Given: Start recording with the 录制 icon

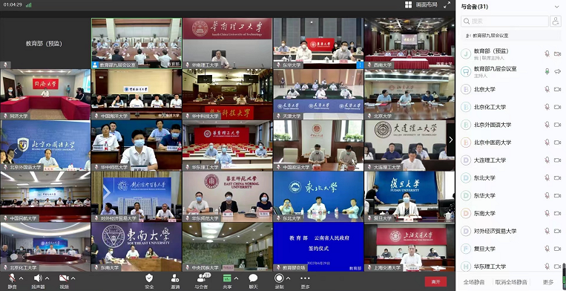Looking at the screenshot, I should [x=279, y=278].
